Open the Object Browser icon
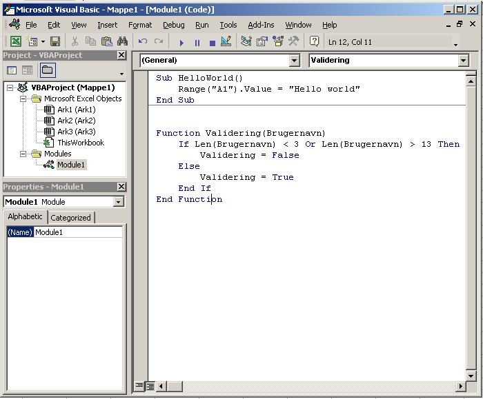Screen dimensions: 483x399 click(277, 42)
